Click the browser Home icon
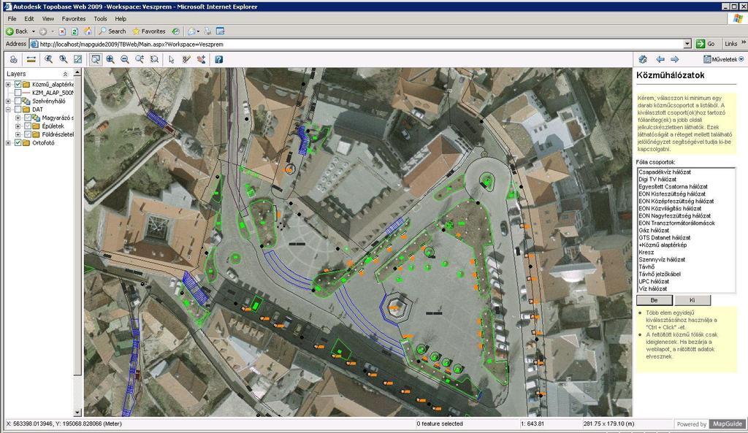Viewport: 748px width, 433px height. click(x=88, y=31)
